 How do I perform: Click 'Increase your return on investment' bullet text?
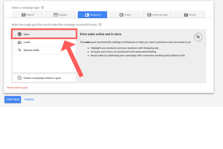(123, 52)
